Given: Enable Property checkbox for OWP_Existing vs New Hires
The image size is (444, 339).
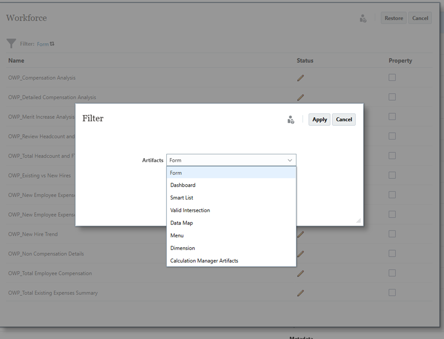Looking at the screenshot, I should 392,175.
